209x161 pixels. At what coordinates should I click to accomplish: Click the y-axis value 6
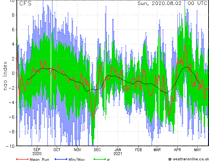pos(13,30)
